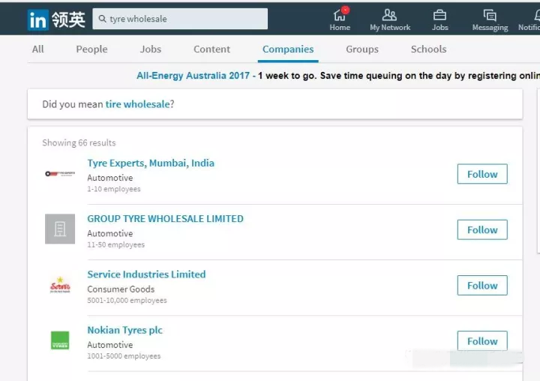Open the Notifications bell icon
The height and width of the screenshot is (381, 540).
click(x=535, y=15)
